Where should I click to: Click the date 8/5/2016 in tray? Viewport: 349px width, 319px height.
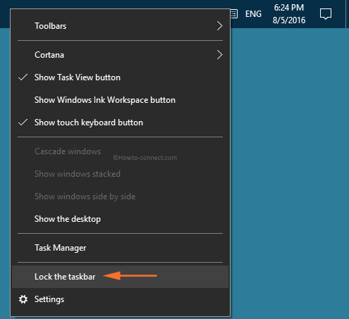(x=289, y=20)
